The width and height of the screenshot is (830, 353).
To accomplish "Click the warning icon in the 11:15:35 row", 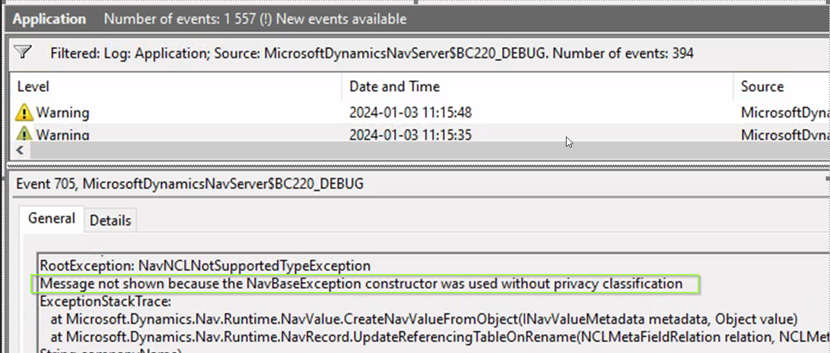I will click(24, 134).
